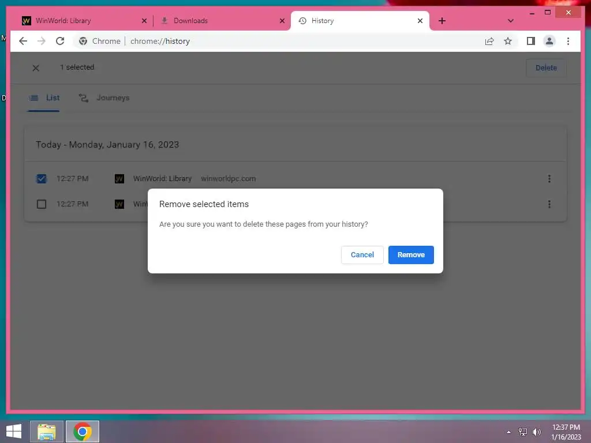The height and width of the screenshot is (443, 591).
Task: Switch to the WinWorld: Library browser tab
Action: click(83, 21)
